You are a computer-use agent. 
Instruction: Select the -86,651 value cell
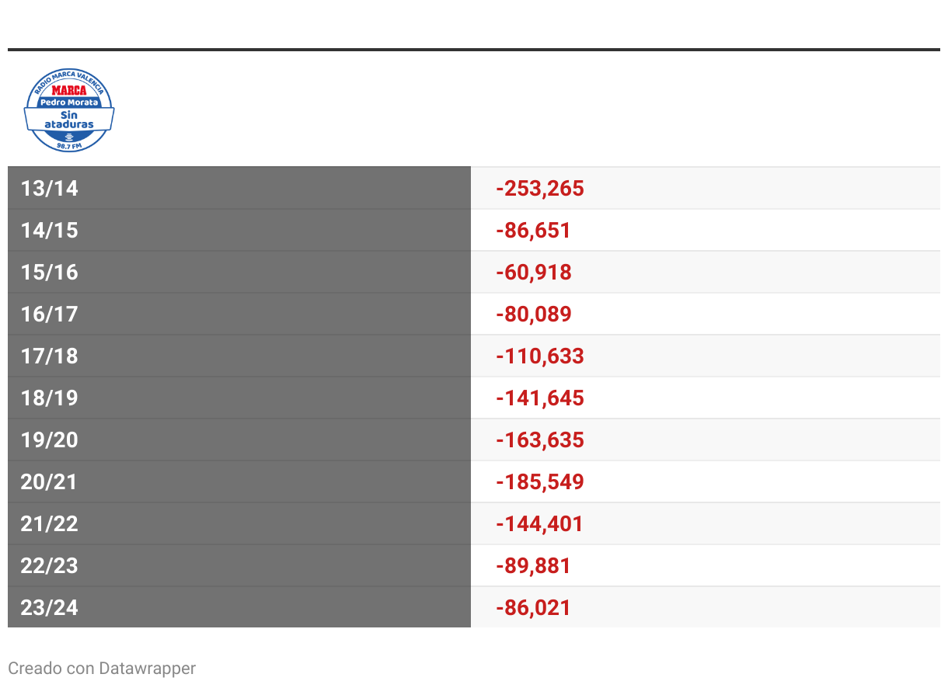pos(533,231)
